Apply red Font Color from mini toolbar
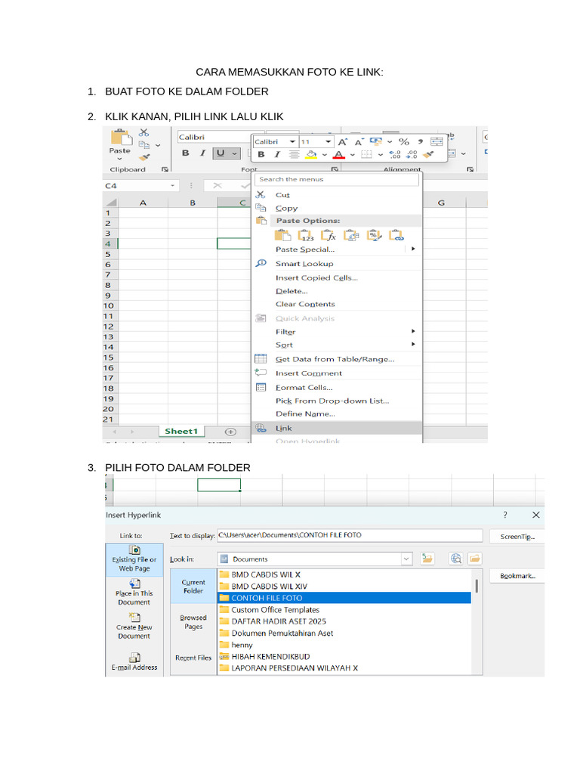 click(338, 155)
